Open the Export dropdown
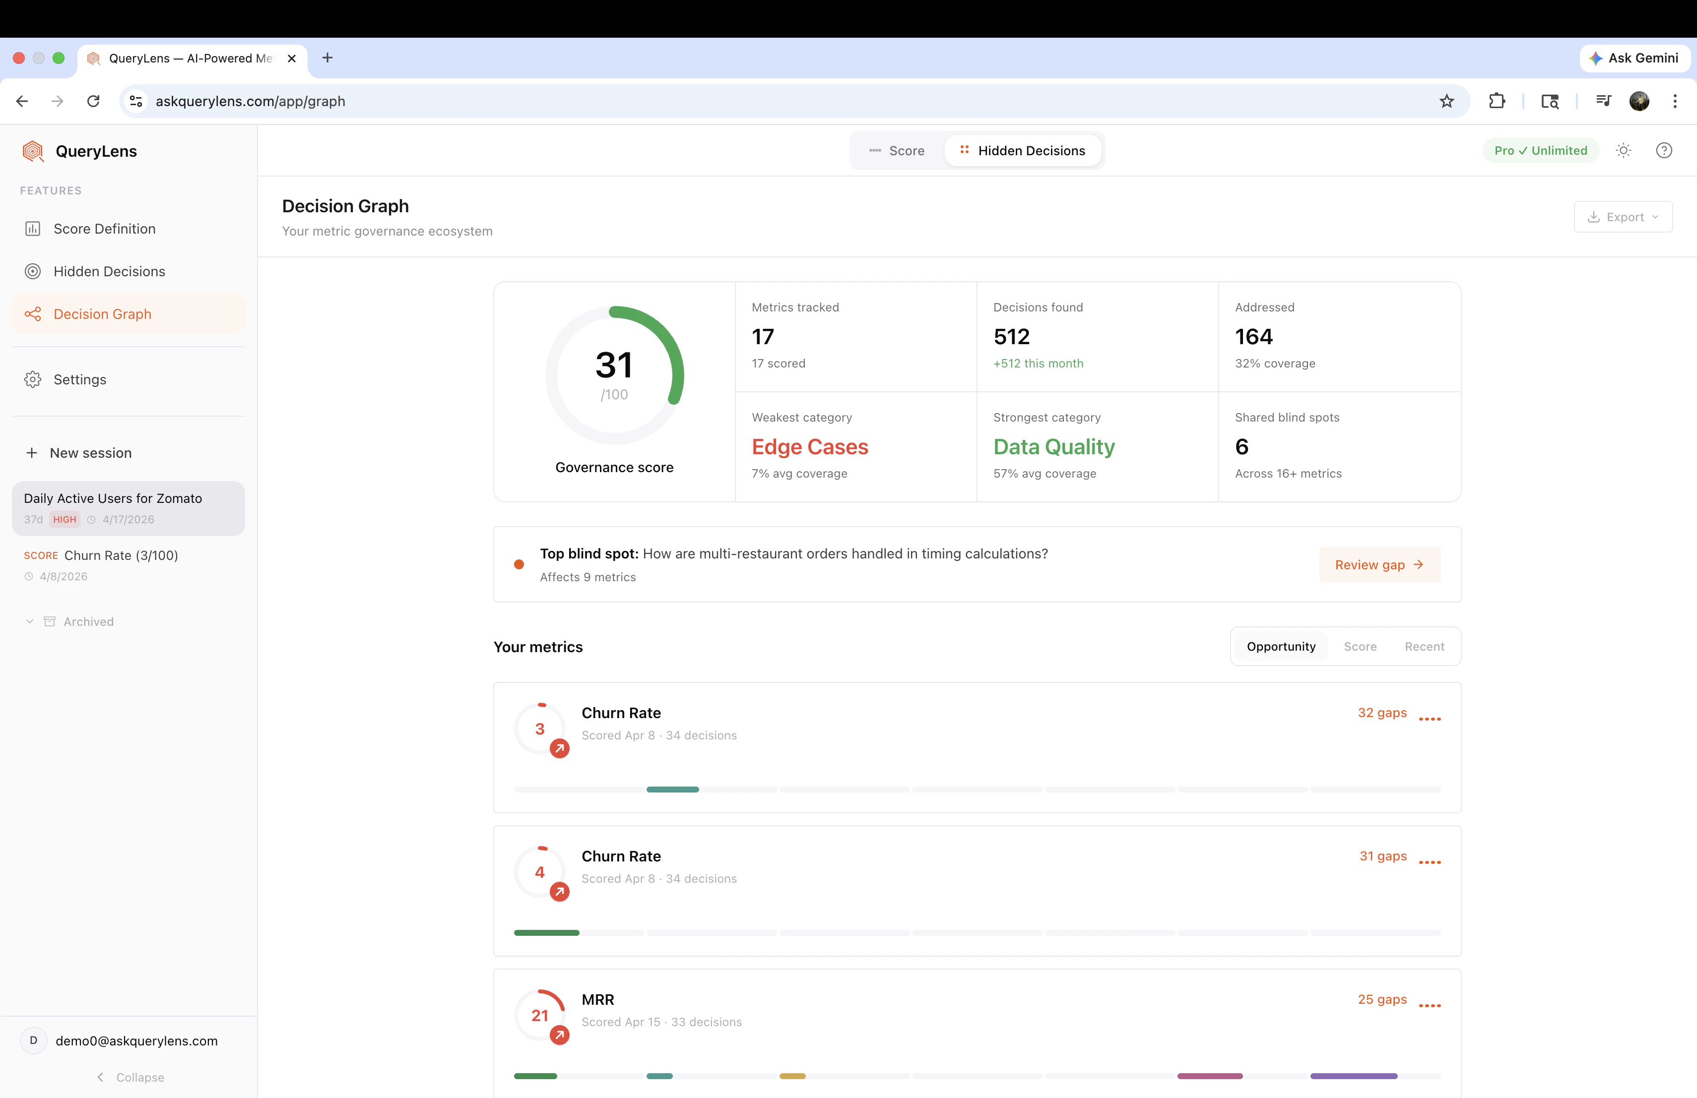1697x1098 pixels. click(1623, 217)
